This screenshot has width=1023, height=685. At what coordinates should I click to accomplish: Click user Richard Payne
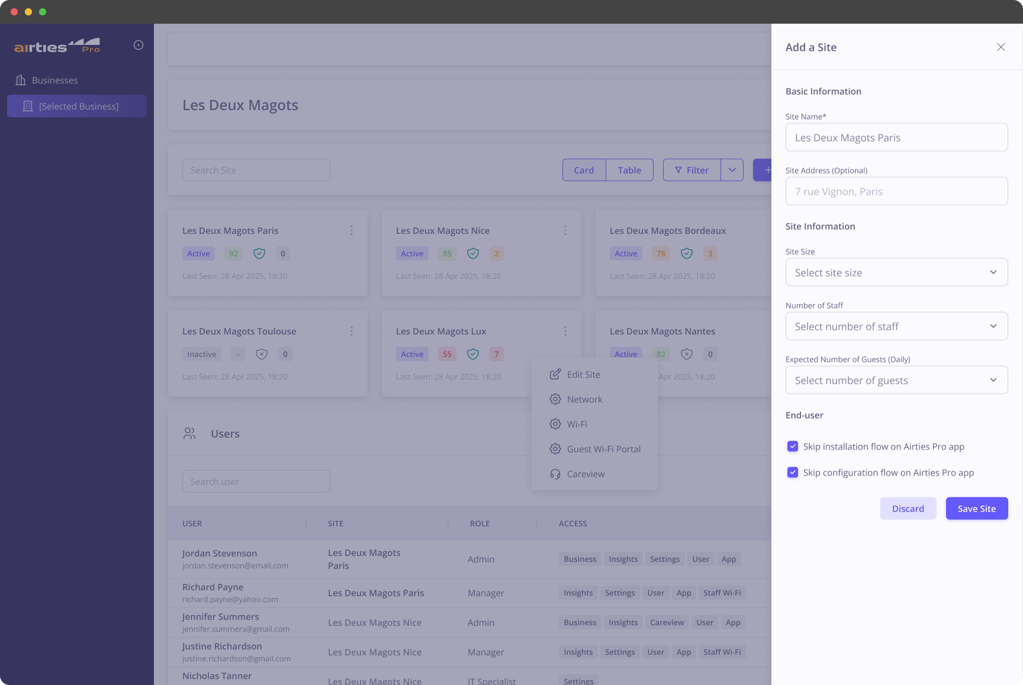[x=213, y=587]
